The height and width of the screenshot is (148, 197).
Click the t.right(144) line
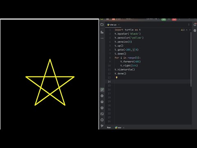(x=129, y=65)
